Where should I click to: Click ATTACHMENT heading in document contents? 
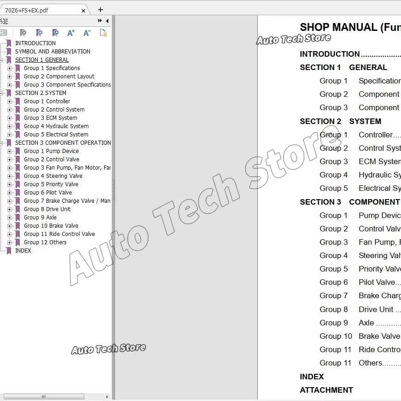pyautogui.click(x=326, y=390)
